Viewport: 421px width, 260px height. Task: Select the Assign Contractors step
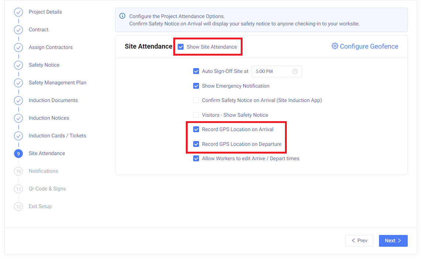coord(51,47)
